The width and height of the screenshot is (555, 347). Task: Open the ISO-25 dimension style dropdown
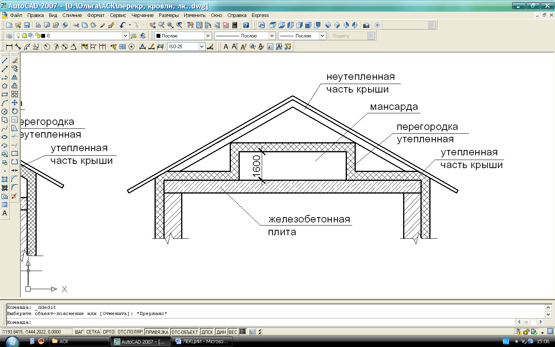pyautogui.click(x=201, y=47)
